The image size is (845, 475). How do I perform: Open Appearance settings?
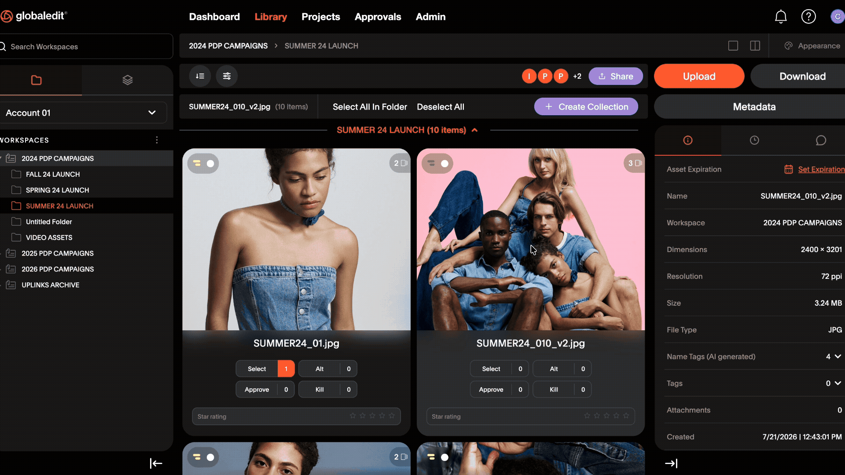point(812,46)
